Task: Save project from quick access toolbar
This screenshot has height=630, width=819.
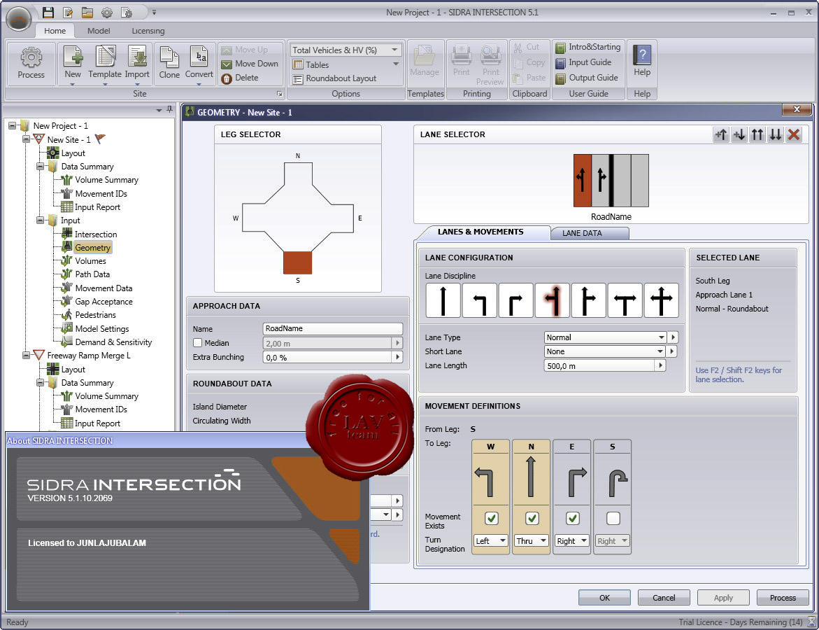Action: point(48,12)
